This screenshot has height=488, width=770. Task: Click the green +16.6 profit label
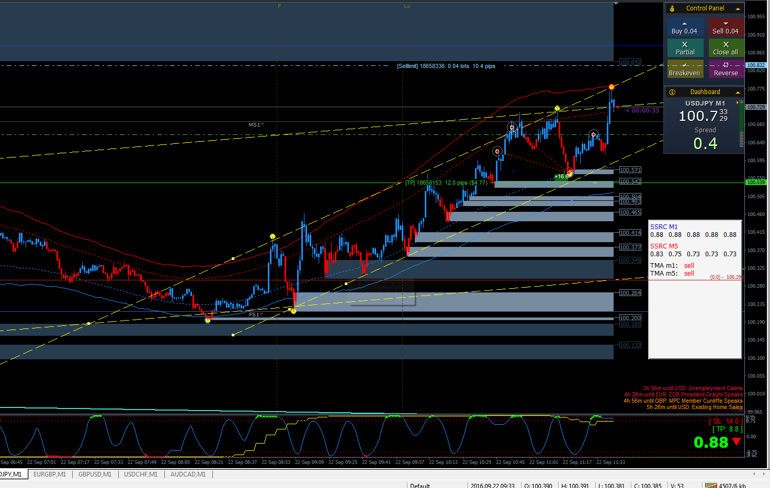561,176
